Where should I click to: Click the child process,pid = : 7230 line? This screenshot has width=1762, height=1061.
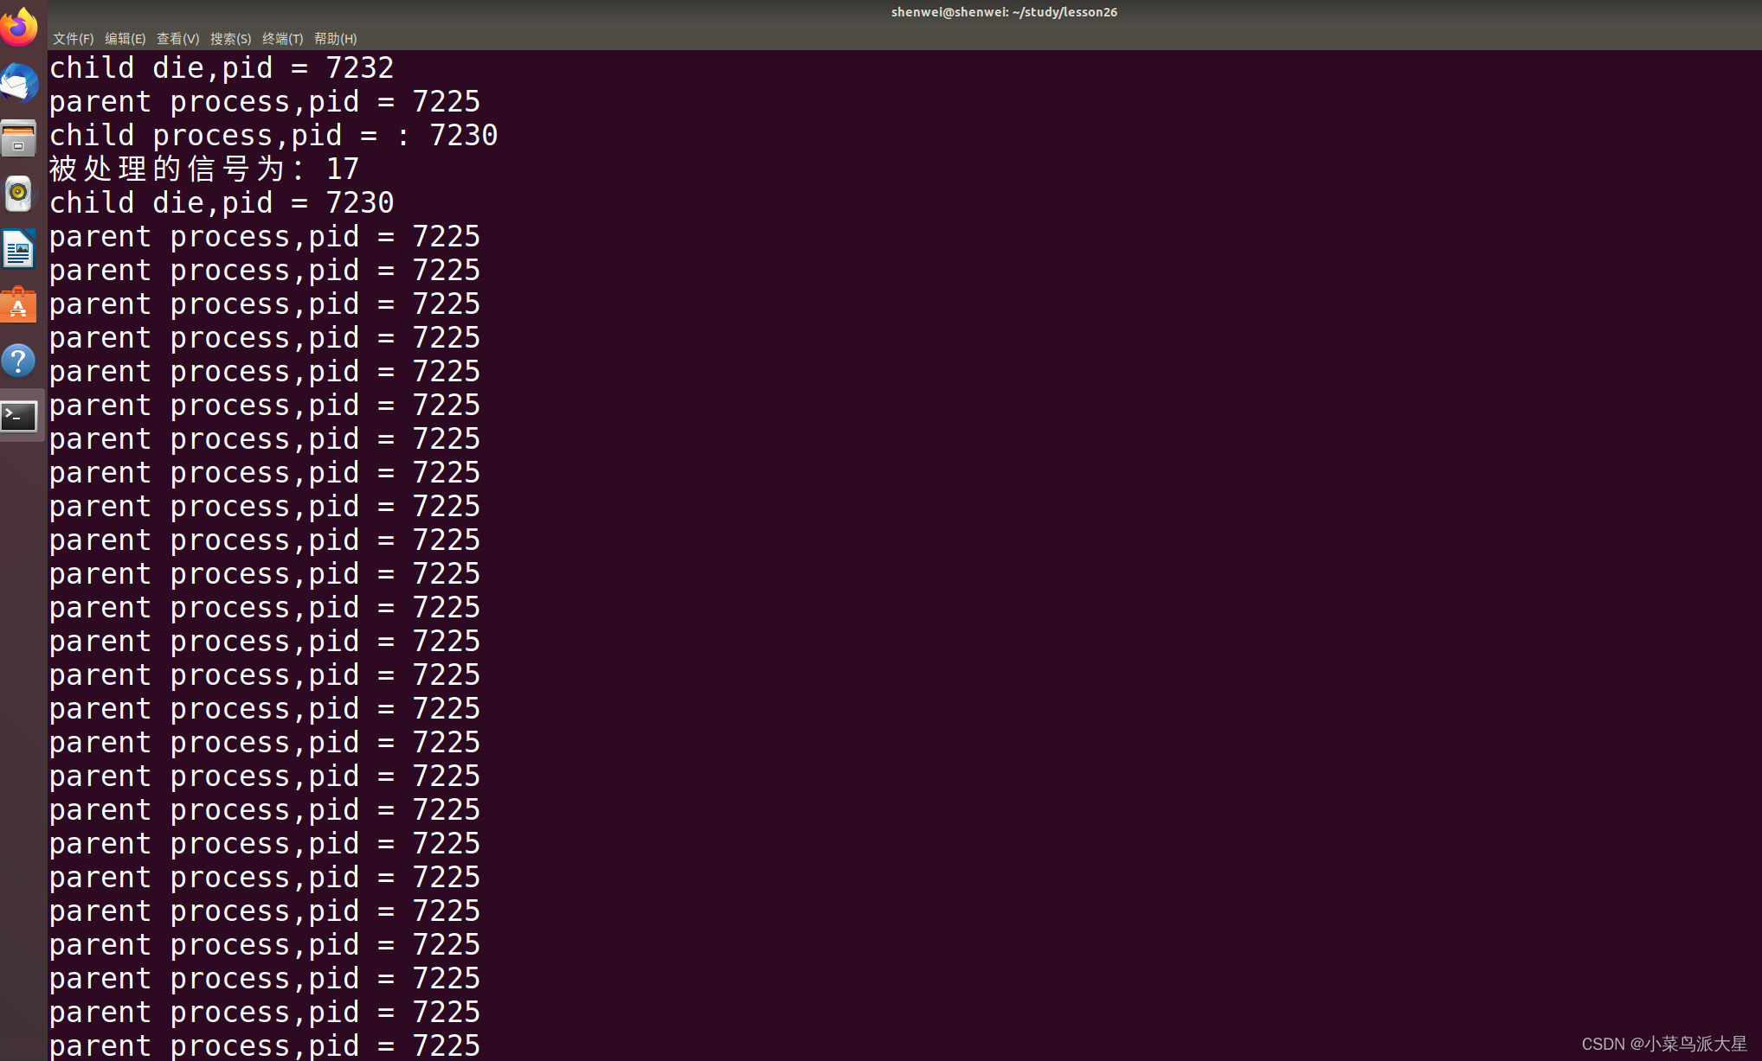(273, 135)
